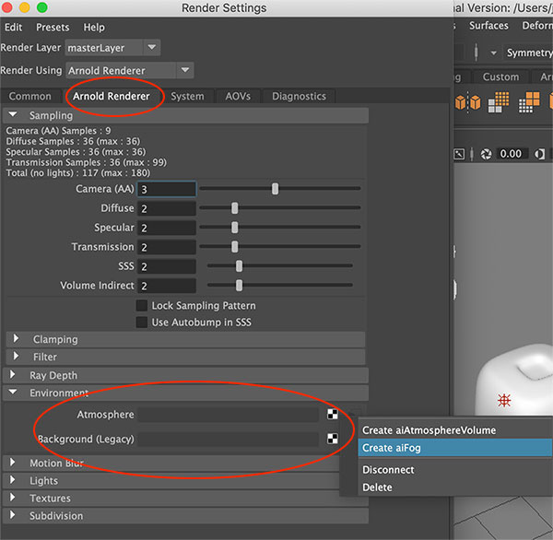Image resolution: width=553 pixels, height=540 pixels.
Task: Choose Create aiFog from context menu
Action: [455, 448]
